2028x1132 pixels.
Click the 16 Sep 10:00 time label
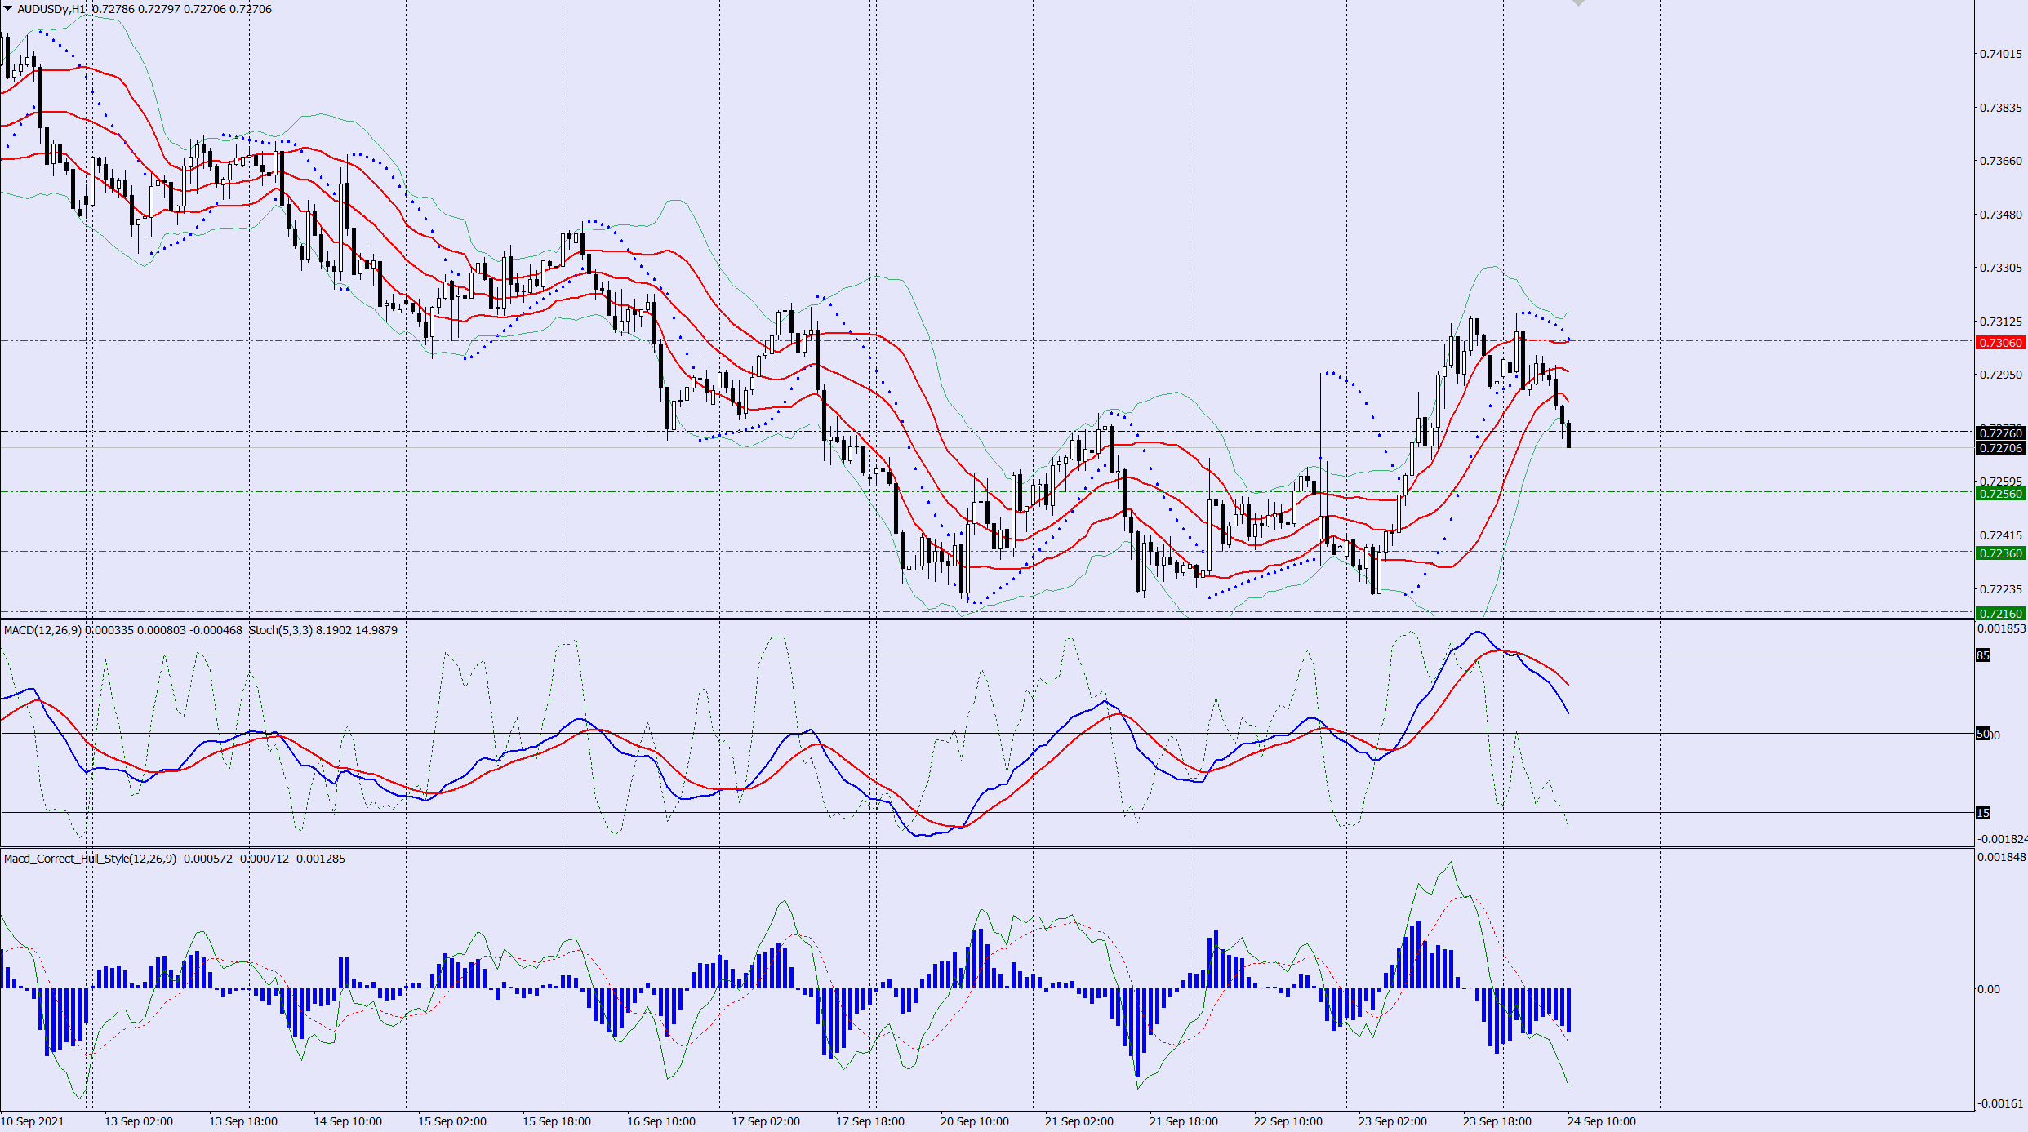pos(661,1121)
